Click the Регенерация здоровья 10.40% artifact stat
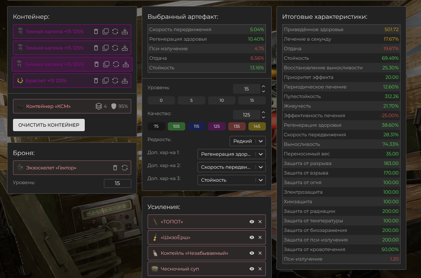 click(x=207, y=39)
